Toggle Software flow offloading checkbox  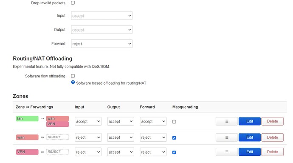point(73,76)
